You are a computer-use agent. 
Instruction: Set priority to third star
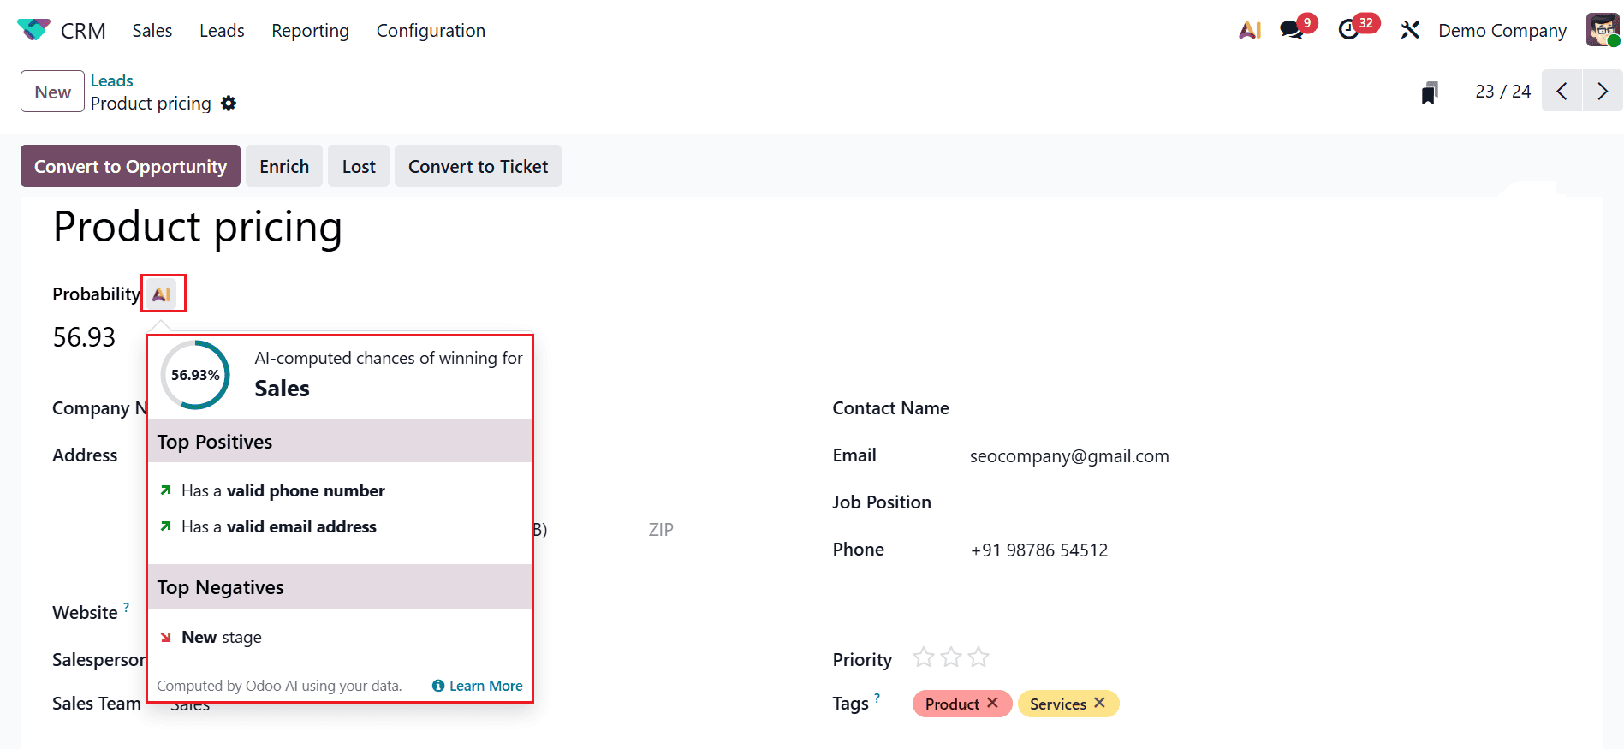tap(979, 657)
